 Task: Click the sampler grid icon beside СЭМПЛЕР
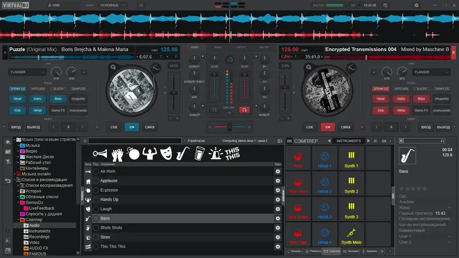click(289, 141)
